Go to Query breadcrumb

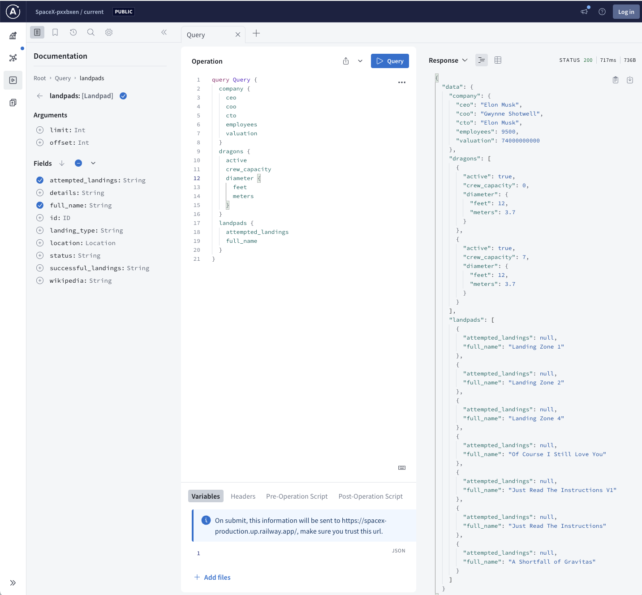[x=63, y=78]
